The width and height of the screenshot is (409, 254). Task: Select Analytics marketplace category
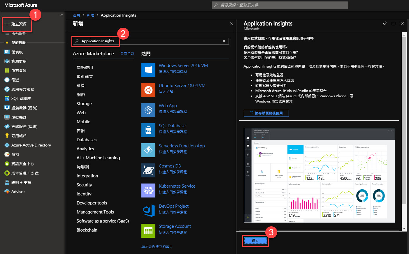85,149
